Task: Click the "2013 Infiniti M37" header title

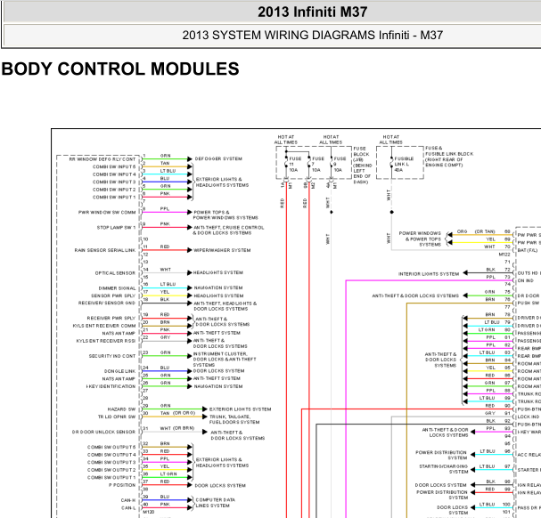Action: tap(312, 12)
